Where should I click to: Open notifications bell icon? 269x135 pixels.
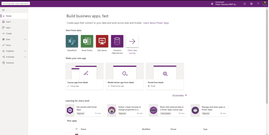coord(245,4)
